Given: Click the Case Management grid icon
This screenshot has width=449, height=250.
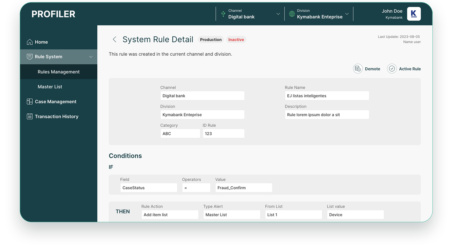Looking at the screenshot, I should point(29,102).
